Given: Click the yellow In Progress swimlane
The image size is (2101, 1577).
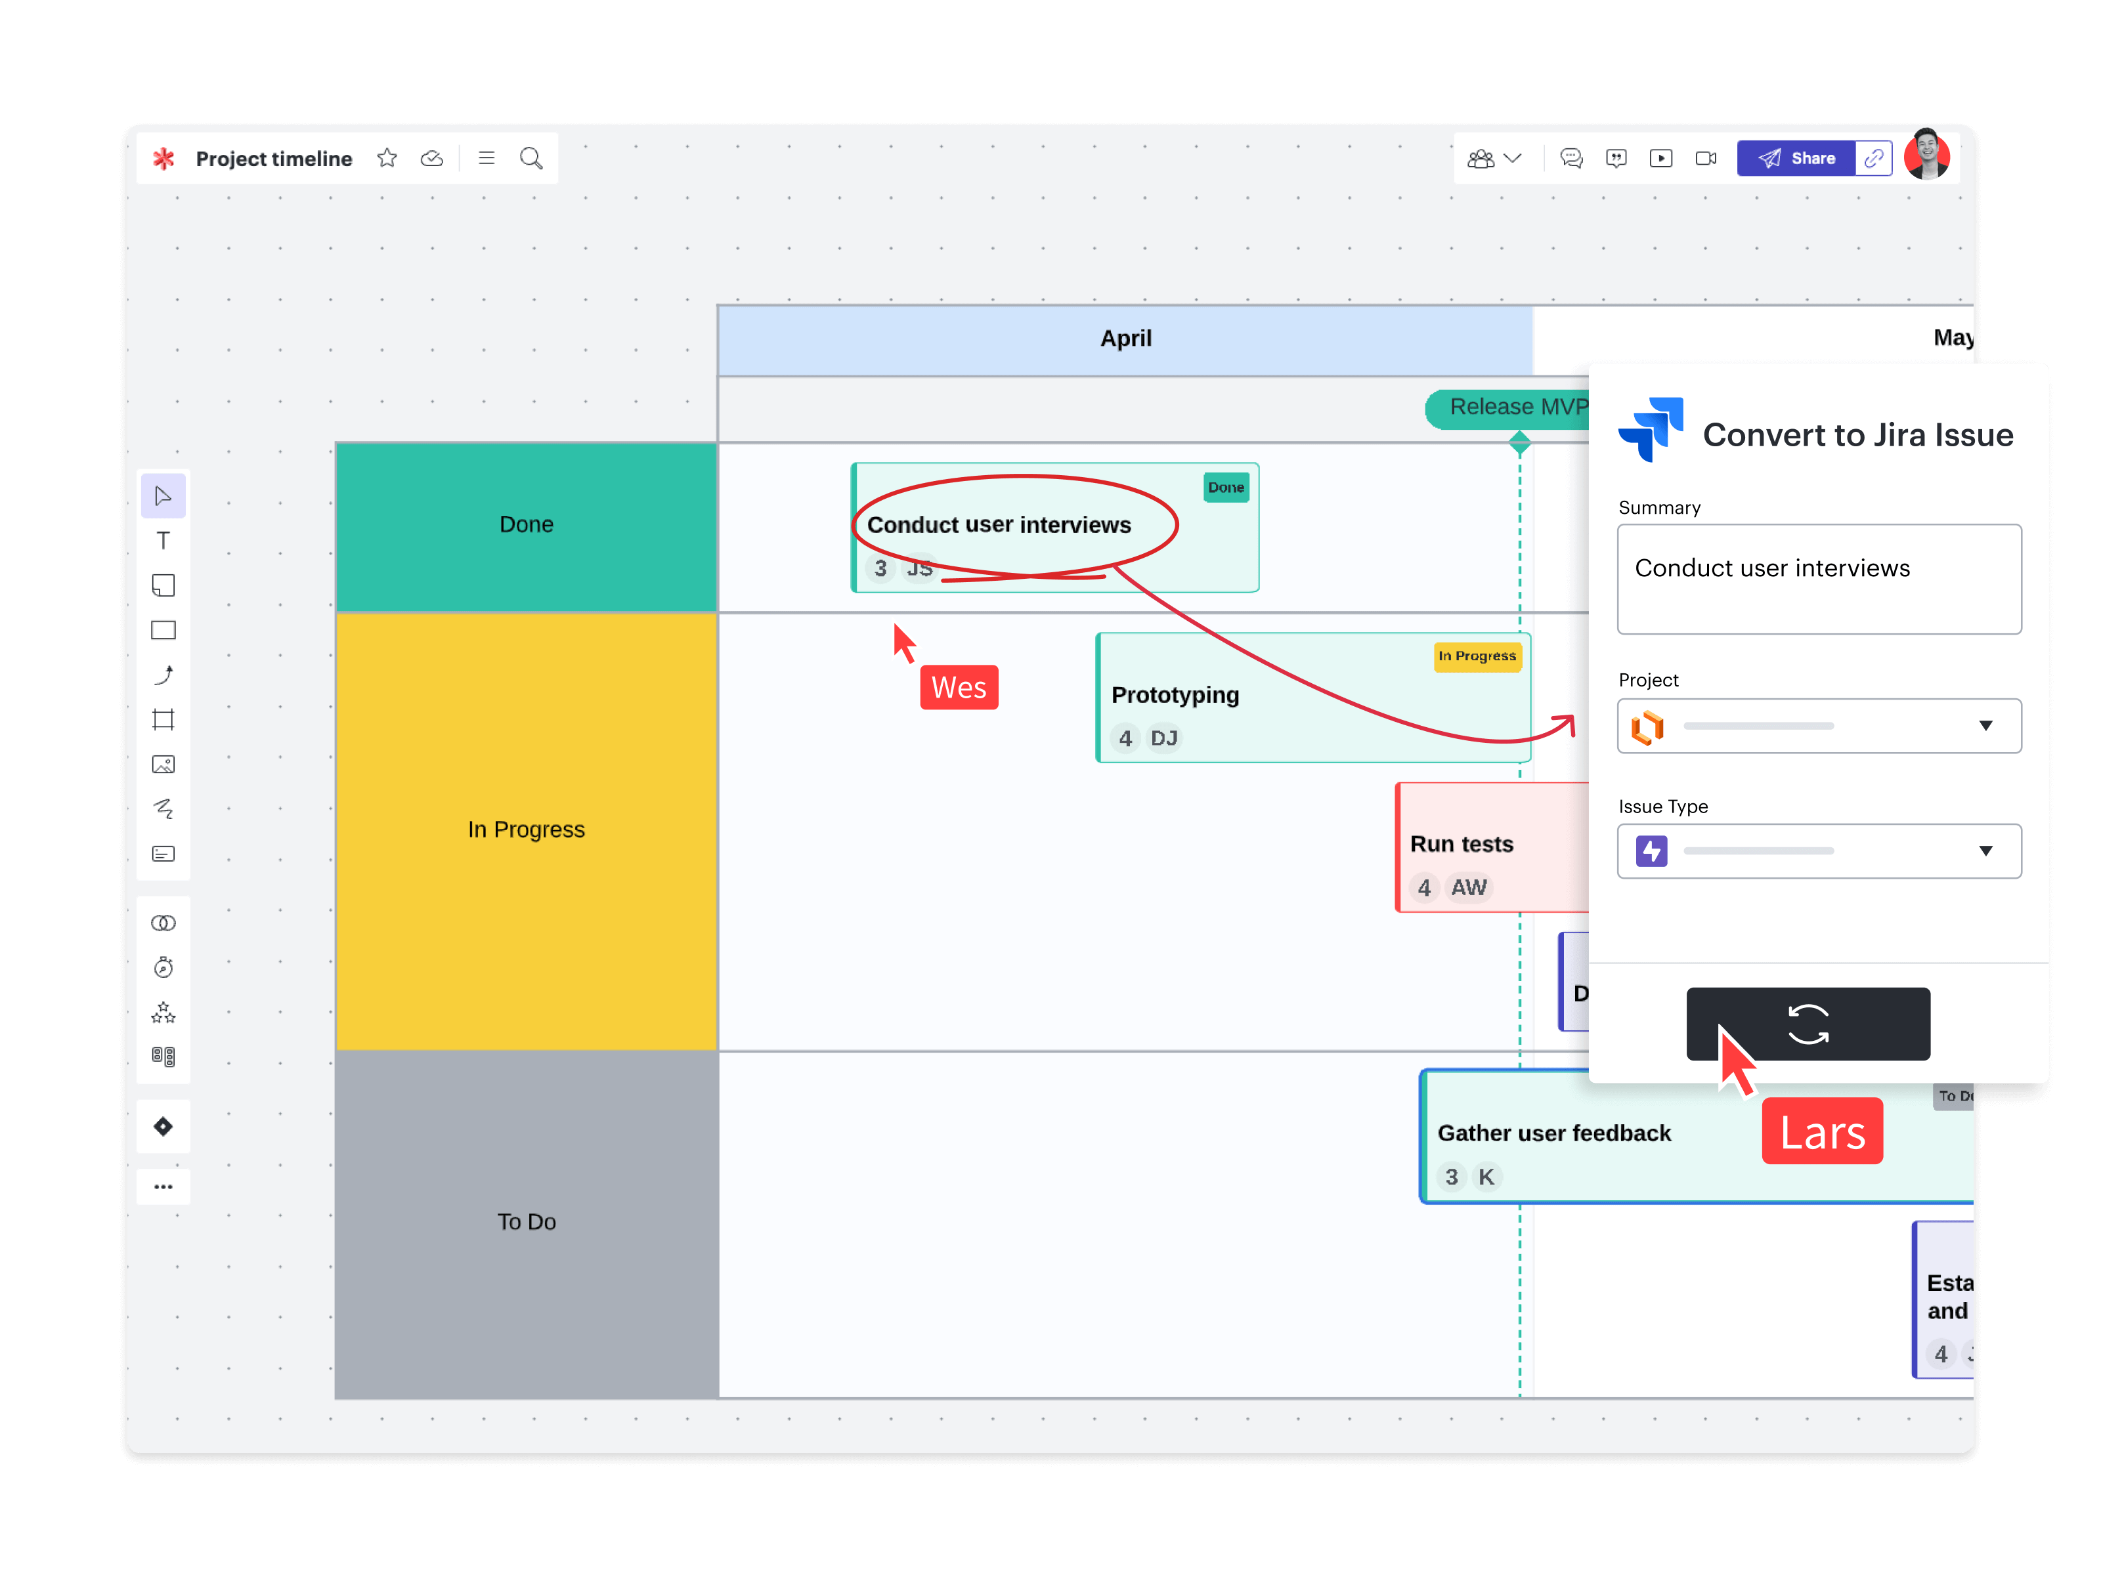Looking at the screenshot, I should pyautogui.click(x=526, y=831).
